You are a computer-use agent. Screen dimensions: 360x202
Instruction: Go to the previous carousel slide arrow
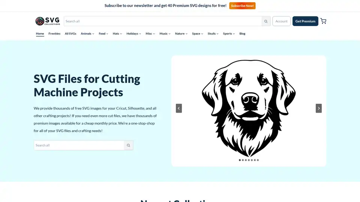tap(179, 108)
